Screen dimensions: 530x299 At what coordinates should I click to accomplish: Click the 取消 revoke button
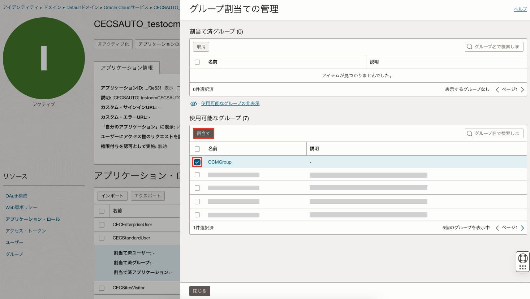point(201,47)
